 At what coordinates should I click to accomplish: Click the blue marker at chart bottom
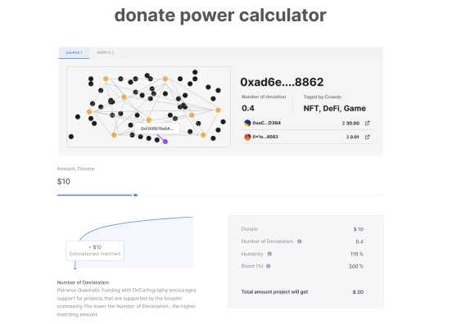click(75, 268)
